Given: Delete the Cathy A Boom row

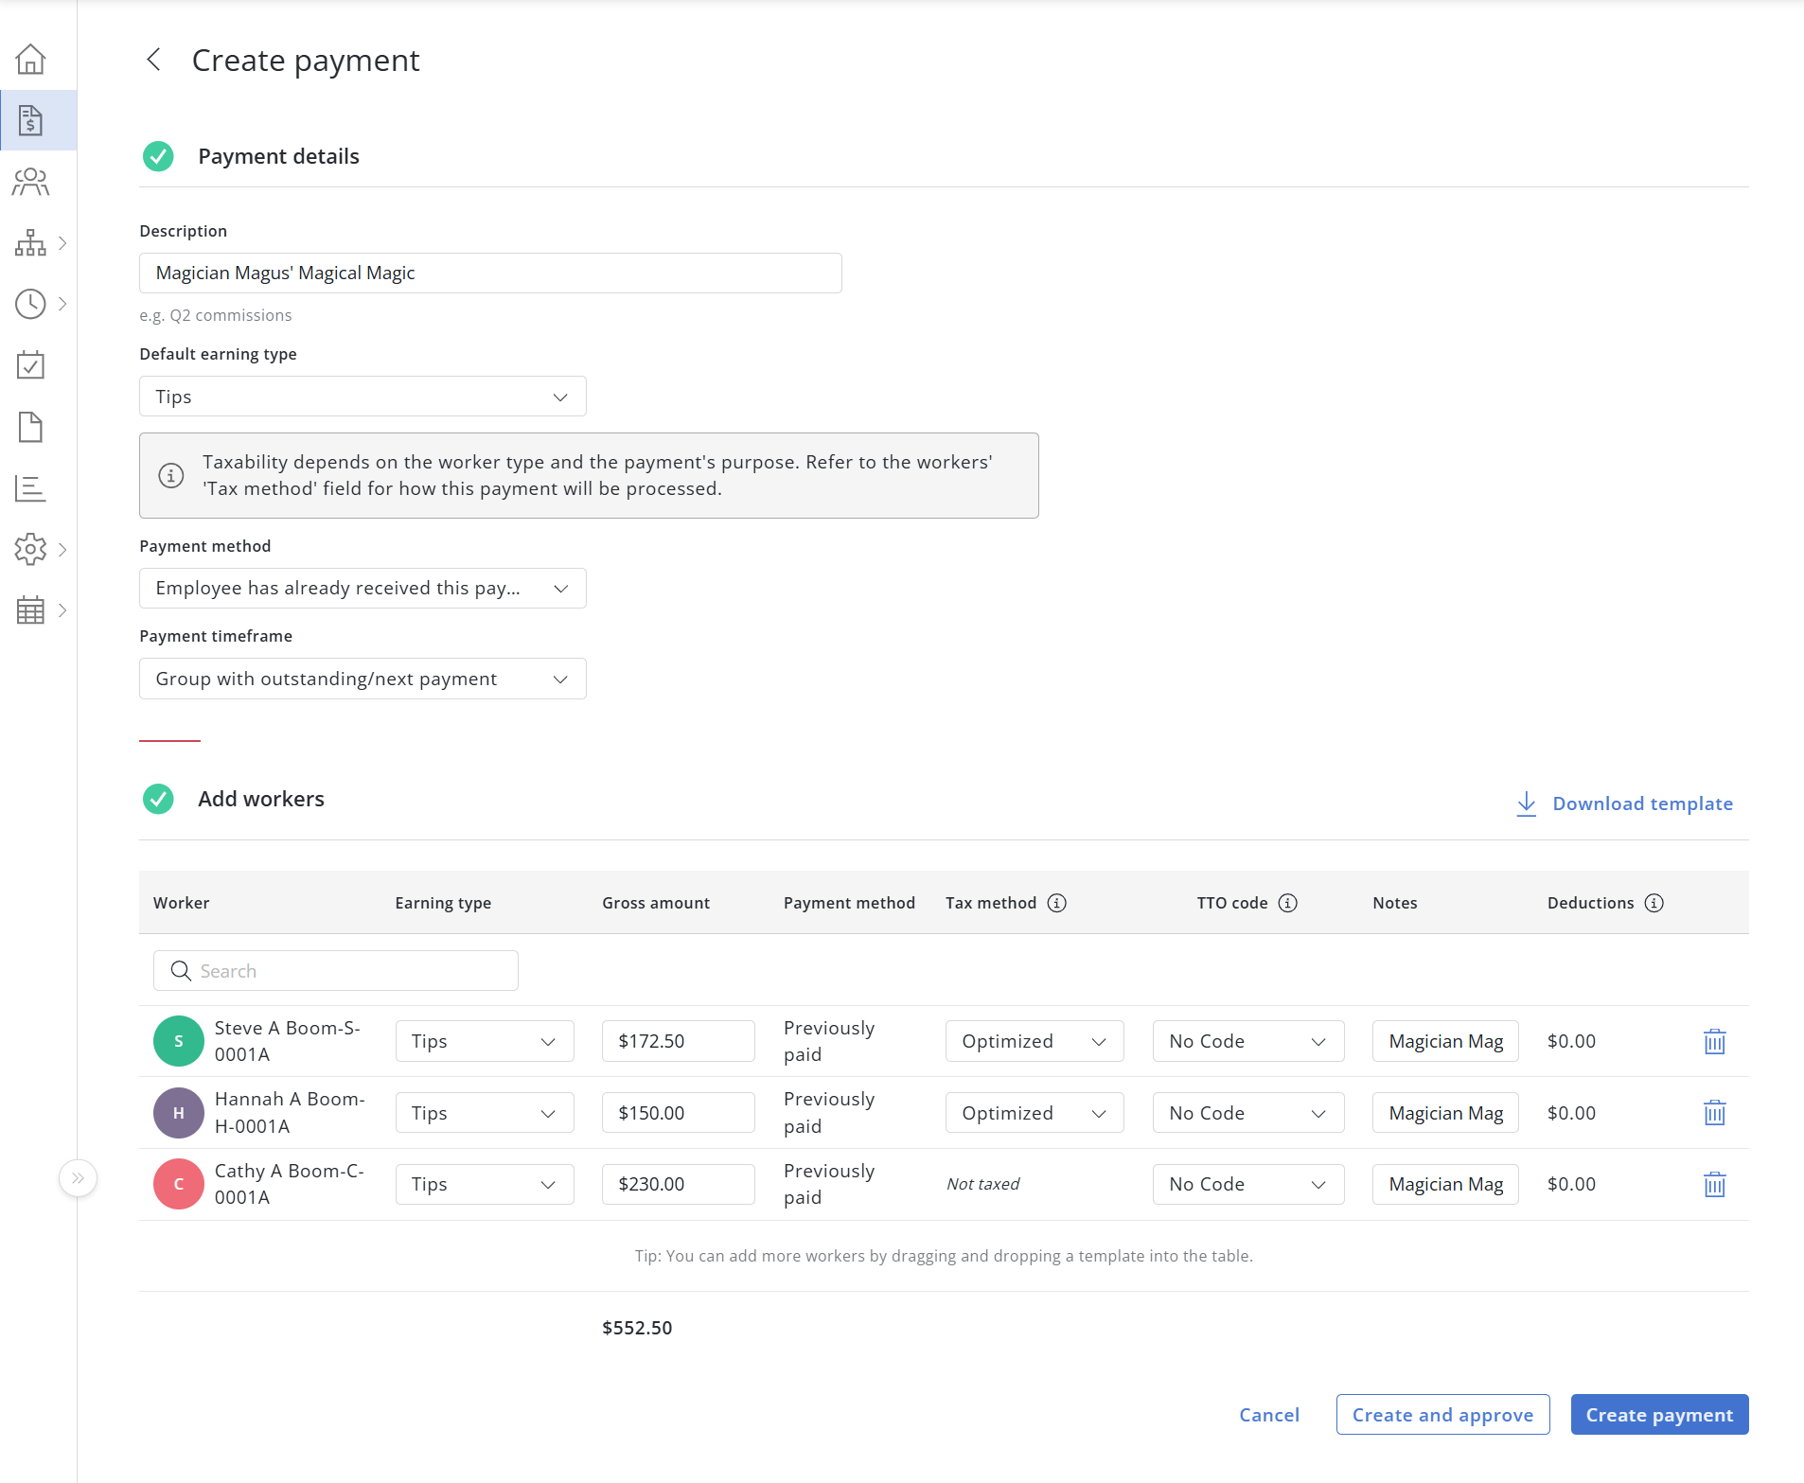Looking at the screenshot, I should pos(1715,1184).
